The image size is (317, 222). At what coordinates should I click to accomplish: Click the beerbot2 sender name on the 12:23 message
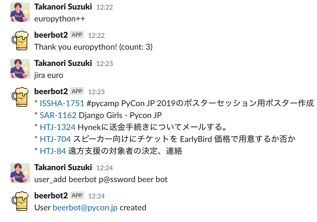[x=51, y=91]
